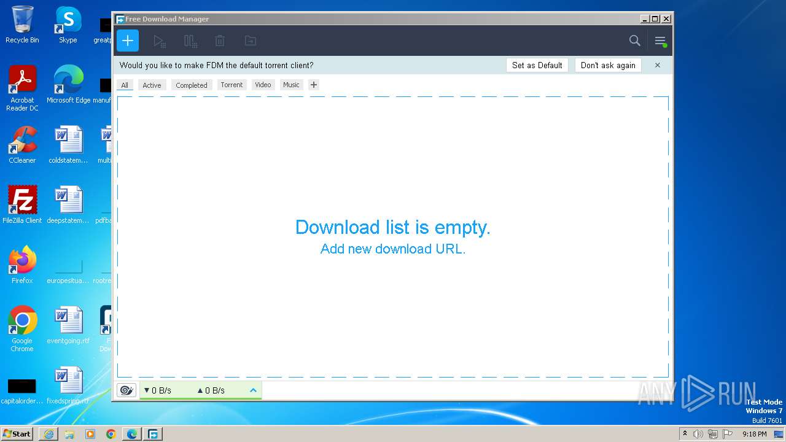Open Action Center flag tray icon

tap(728, 434)
